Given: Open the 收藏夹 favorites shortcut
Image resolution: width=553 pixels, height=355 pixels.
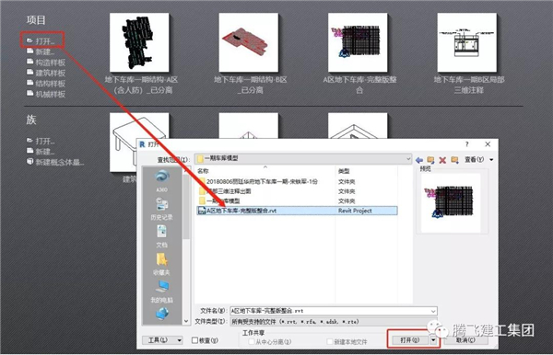Looking at the screenshot, I should click(x=162, y=264).
